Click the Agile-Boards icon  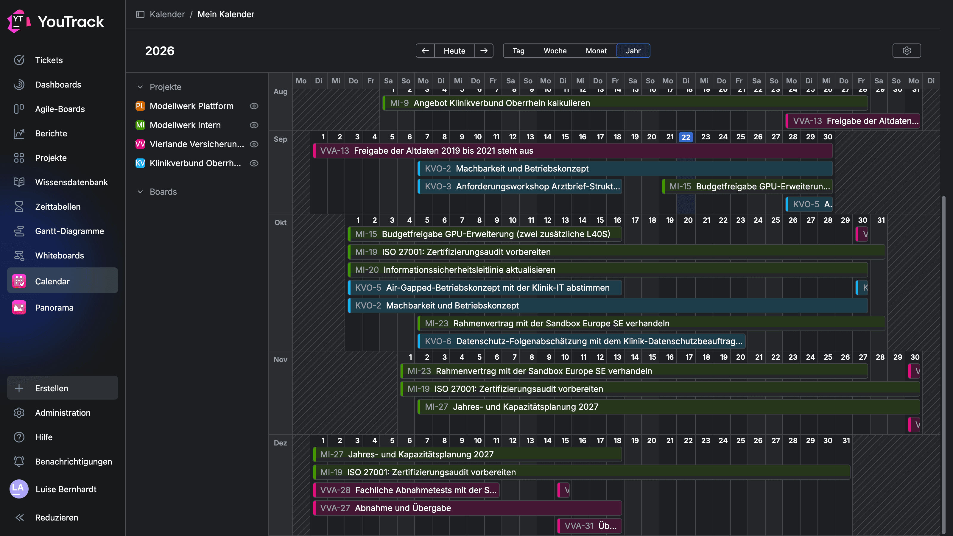pos(19,109)
